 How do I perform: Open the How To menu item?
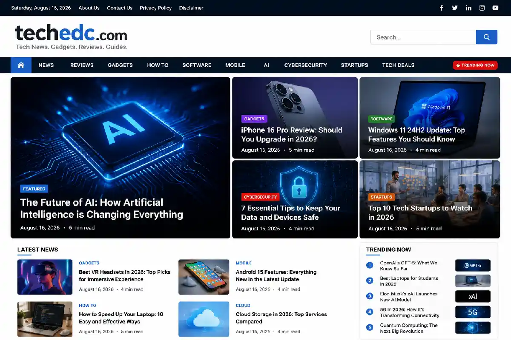click(x=158, y=65)
